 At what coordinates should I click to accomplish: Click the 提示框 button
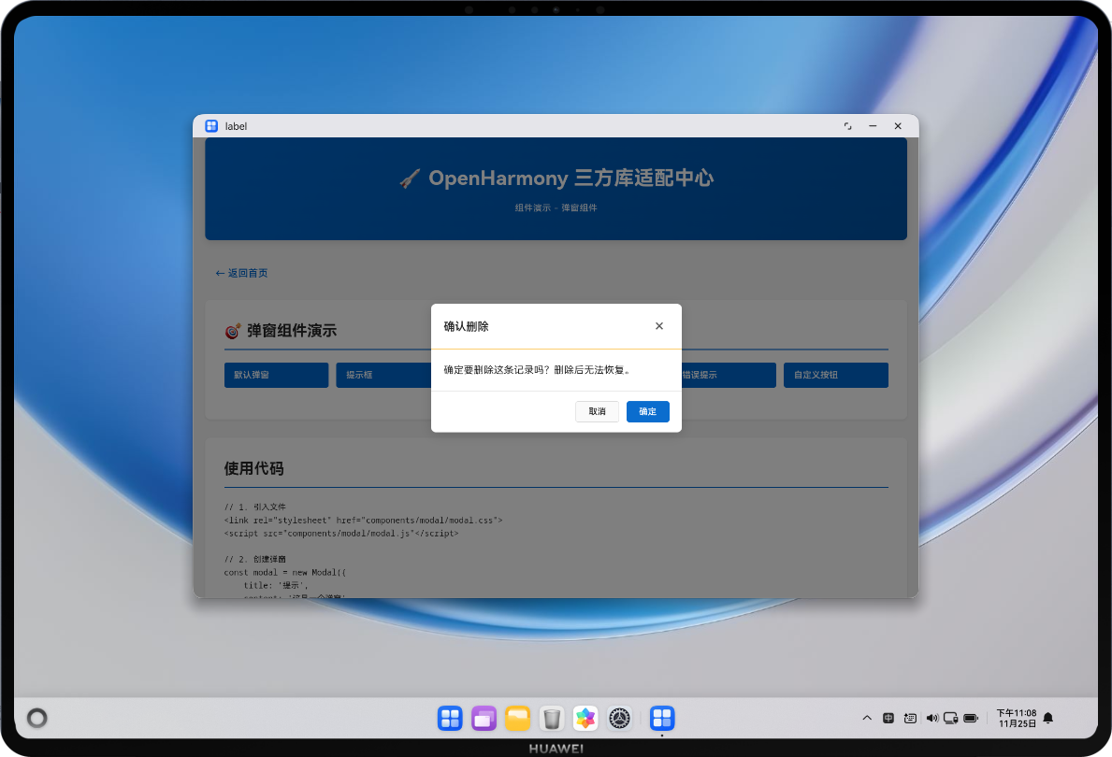tap(383, 375)
